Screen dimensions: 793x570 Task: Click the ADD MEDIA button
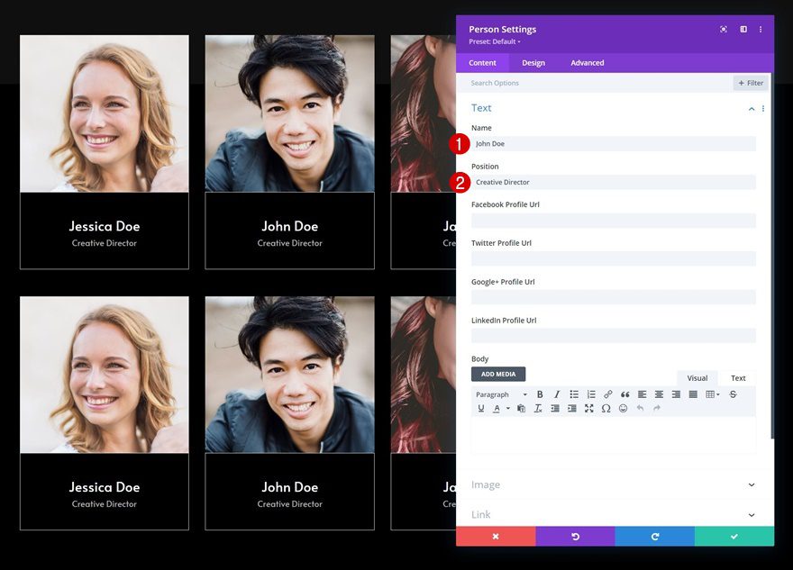[498, 373]
